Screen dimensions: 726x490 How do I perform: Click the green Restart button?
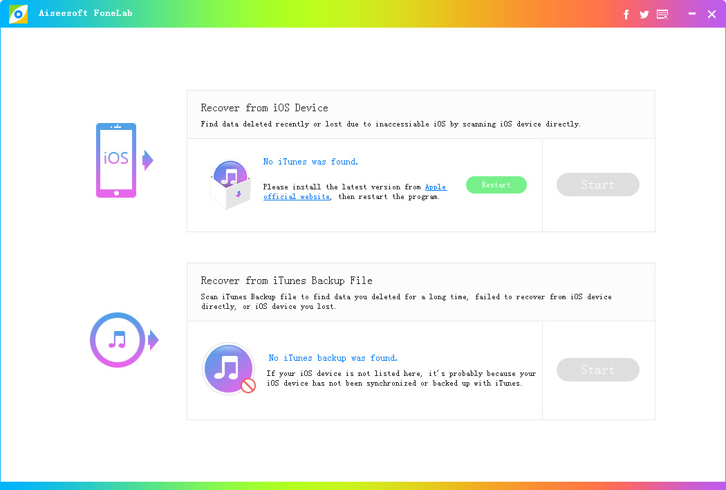coord(496,185)
